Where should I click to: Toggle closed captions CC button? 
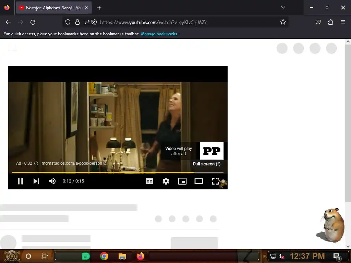click(x=149, y=181)
